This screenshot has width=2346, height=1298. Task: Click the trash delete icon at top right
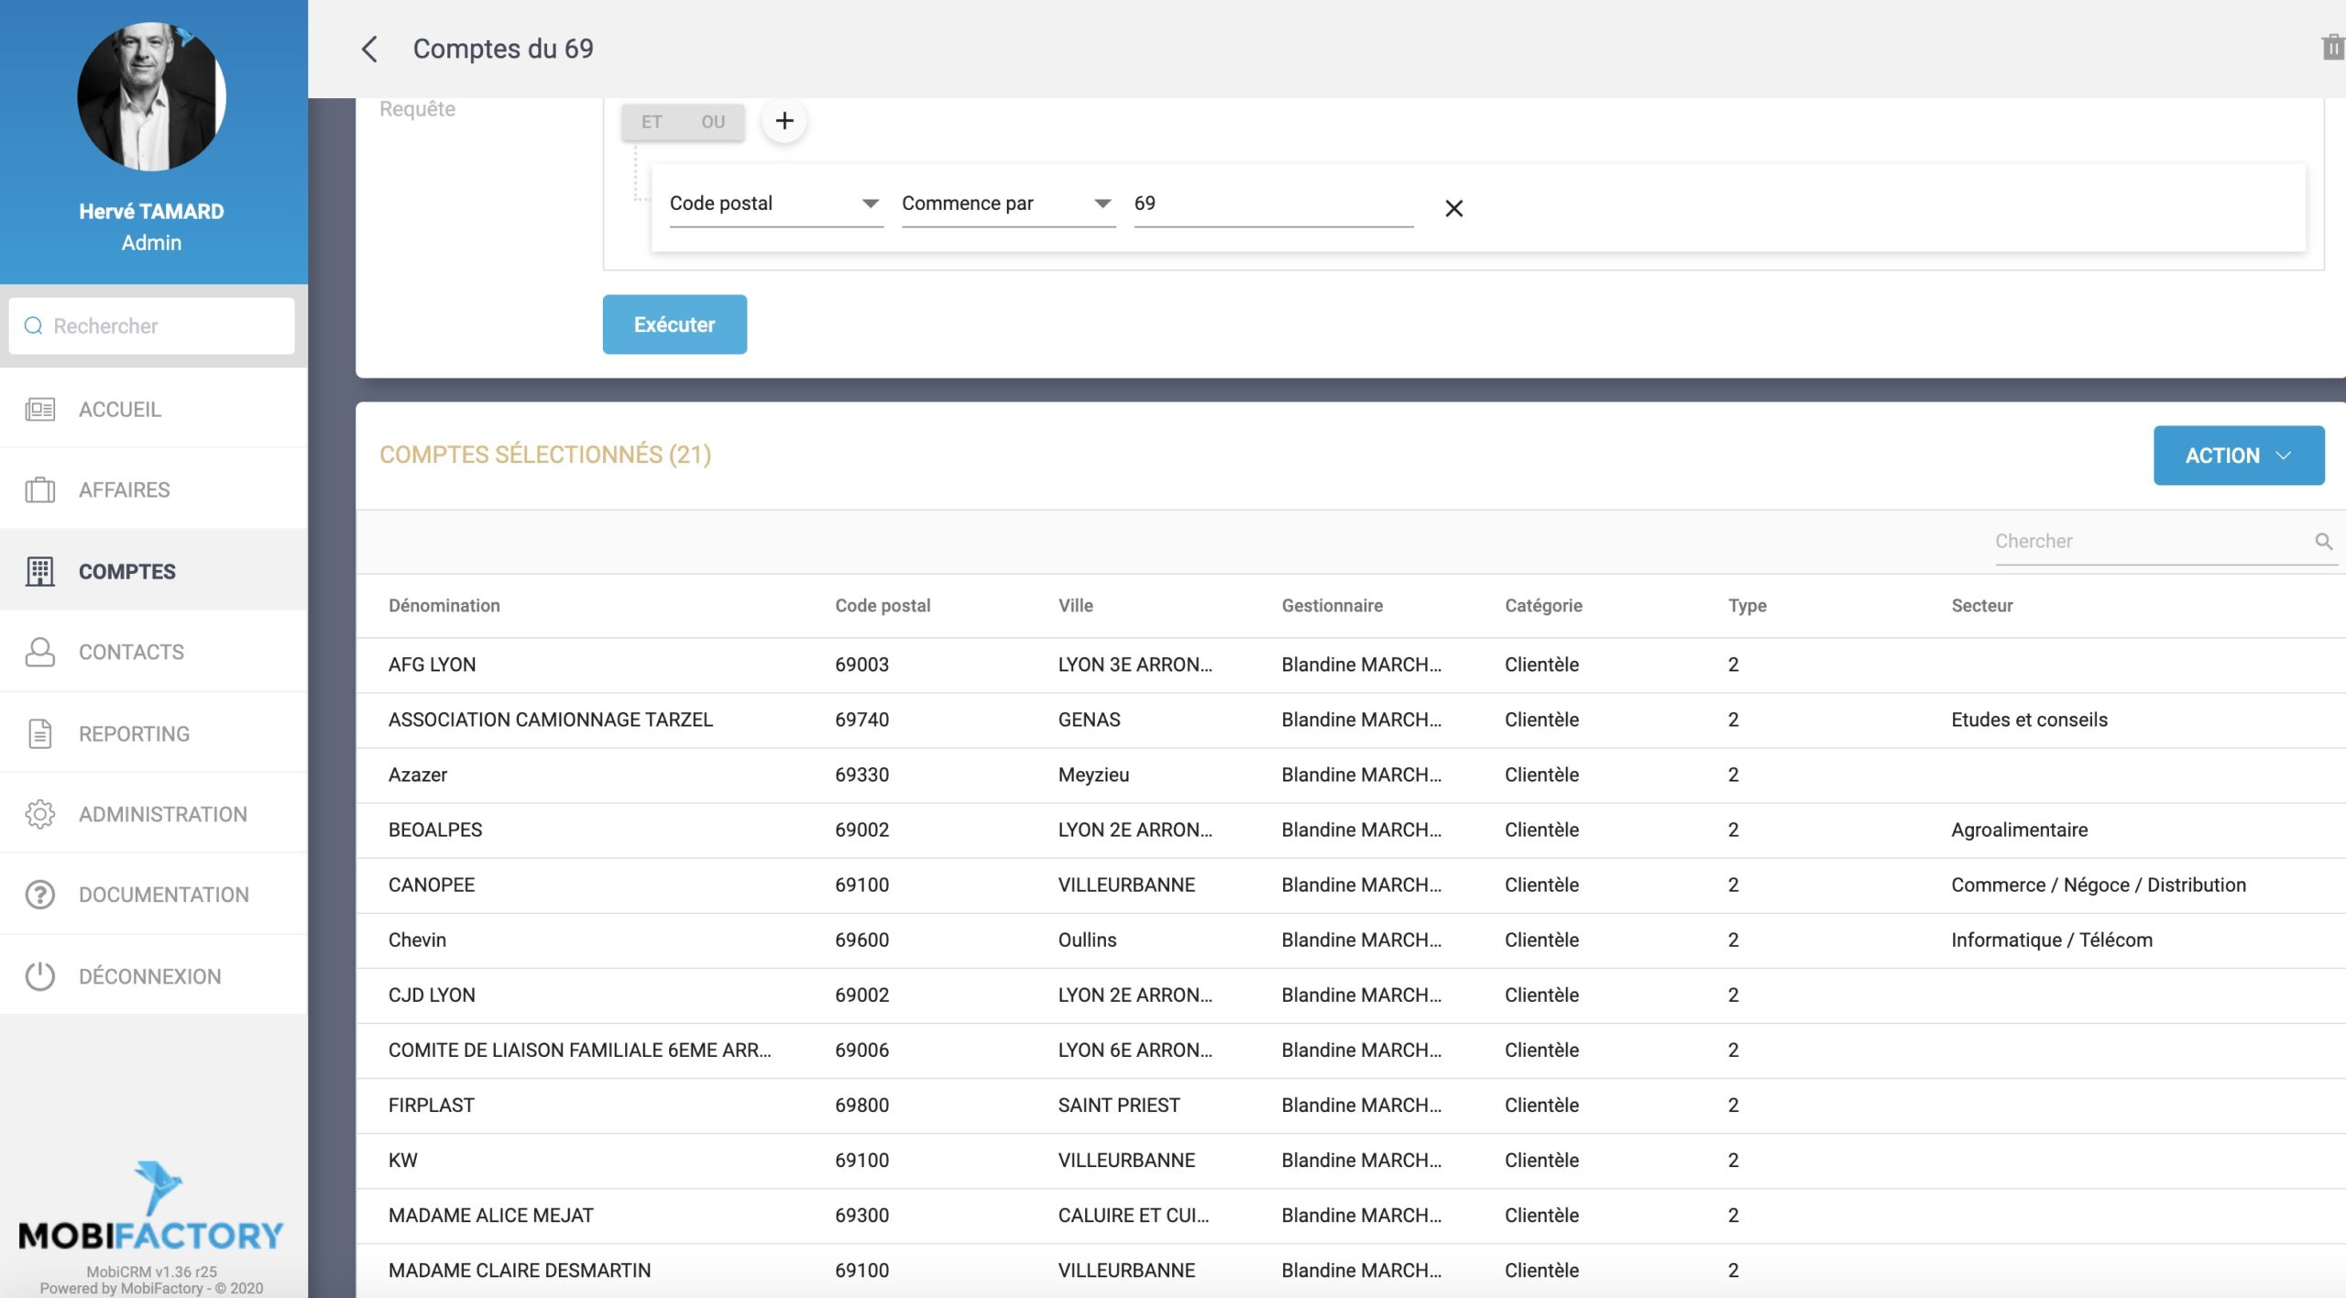click(x=2331, y=48)
